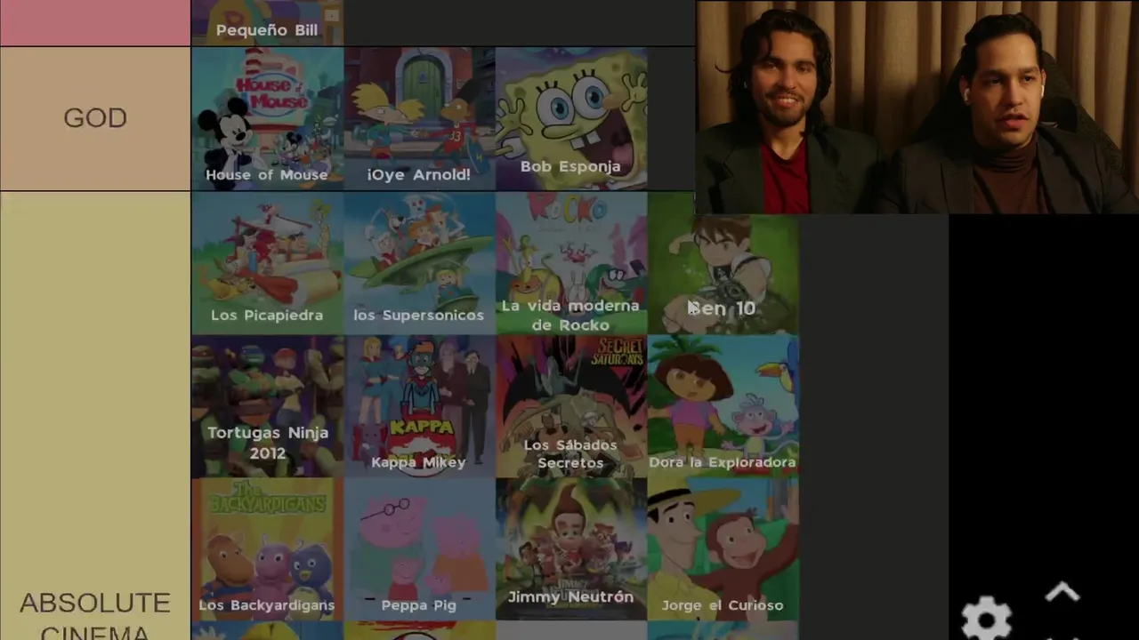
Task: Edit the GOD tier label
Action: click(95, 118)
